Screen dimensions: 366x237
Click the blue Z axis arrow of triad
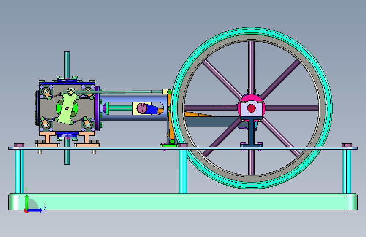[x=35, y=210]
